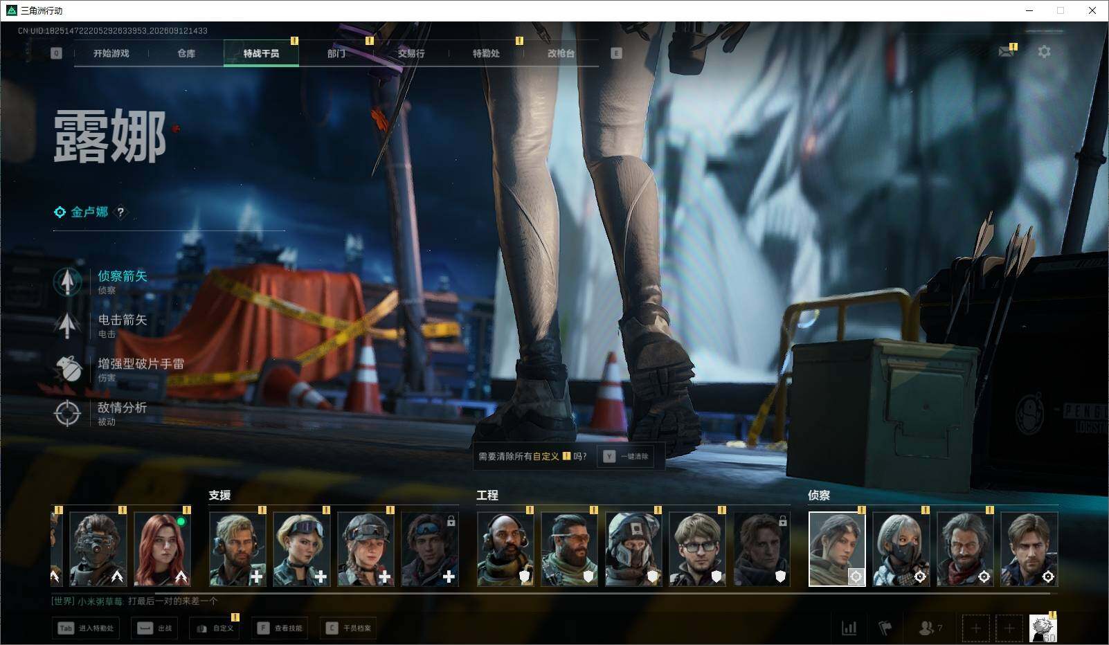Select the 增强型破片手雷 grenade skill icon
Image resolution: width=1109 pixels, height=645 pixels.
(x=67, y=369)
